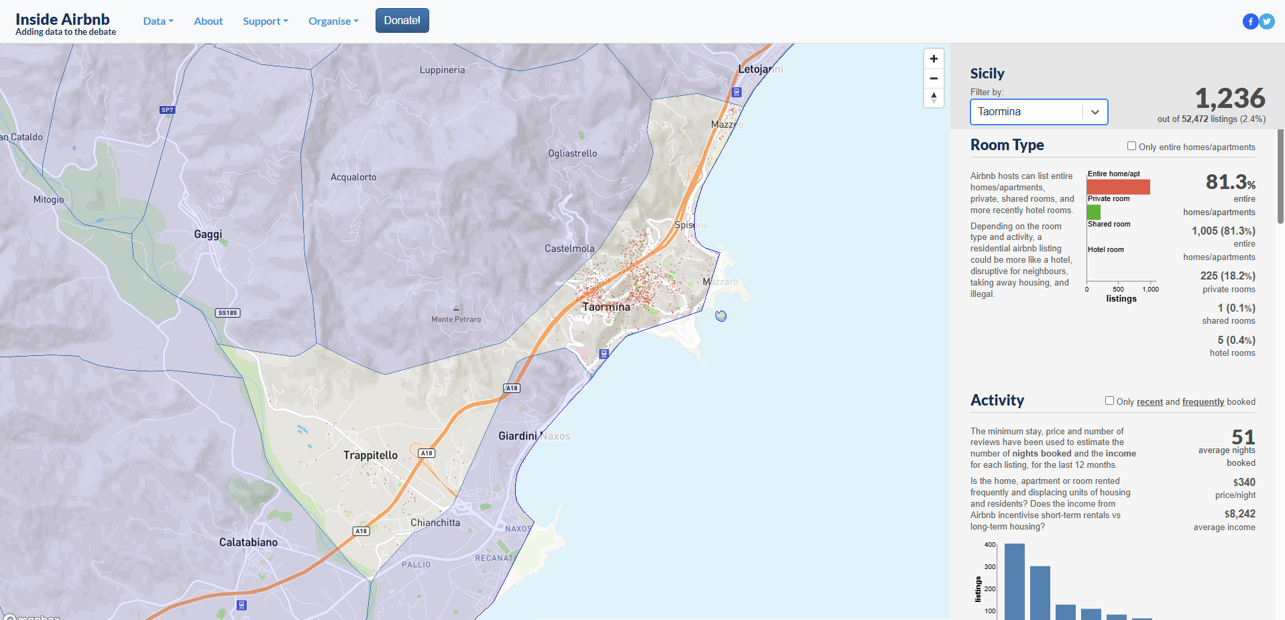Image resolution: width=1285 pixels, height=620 pixels.
Task: Click the Shared room chart label
Action: (1109, 225)
